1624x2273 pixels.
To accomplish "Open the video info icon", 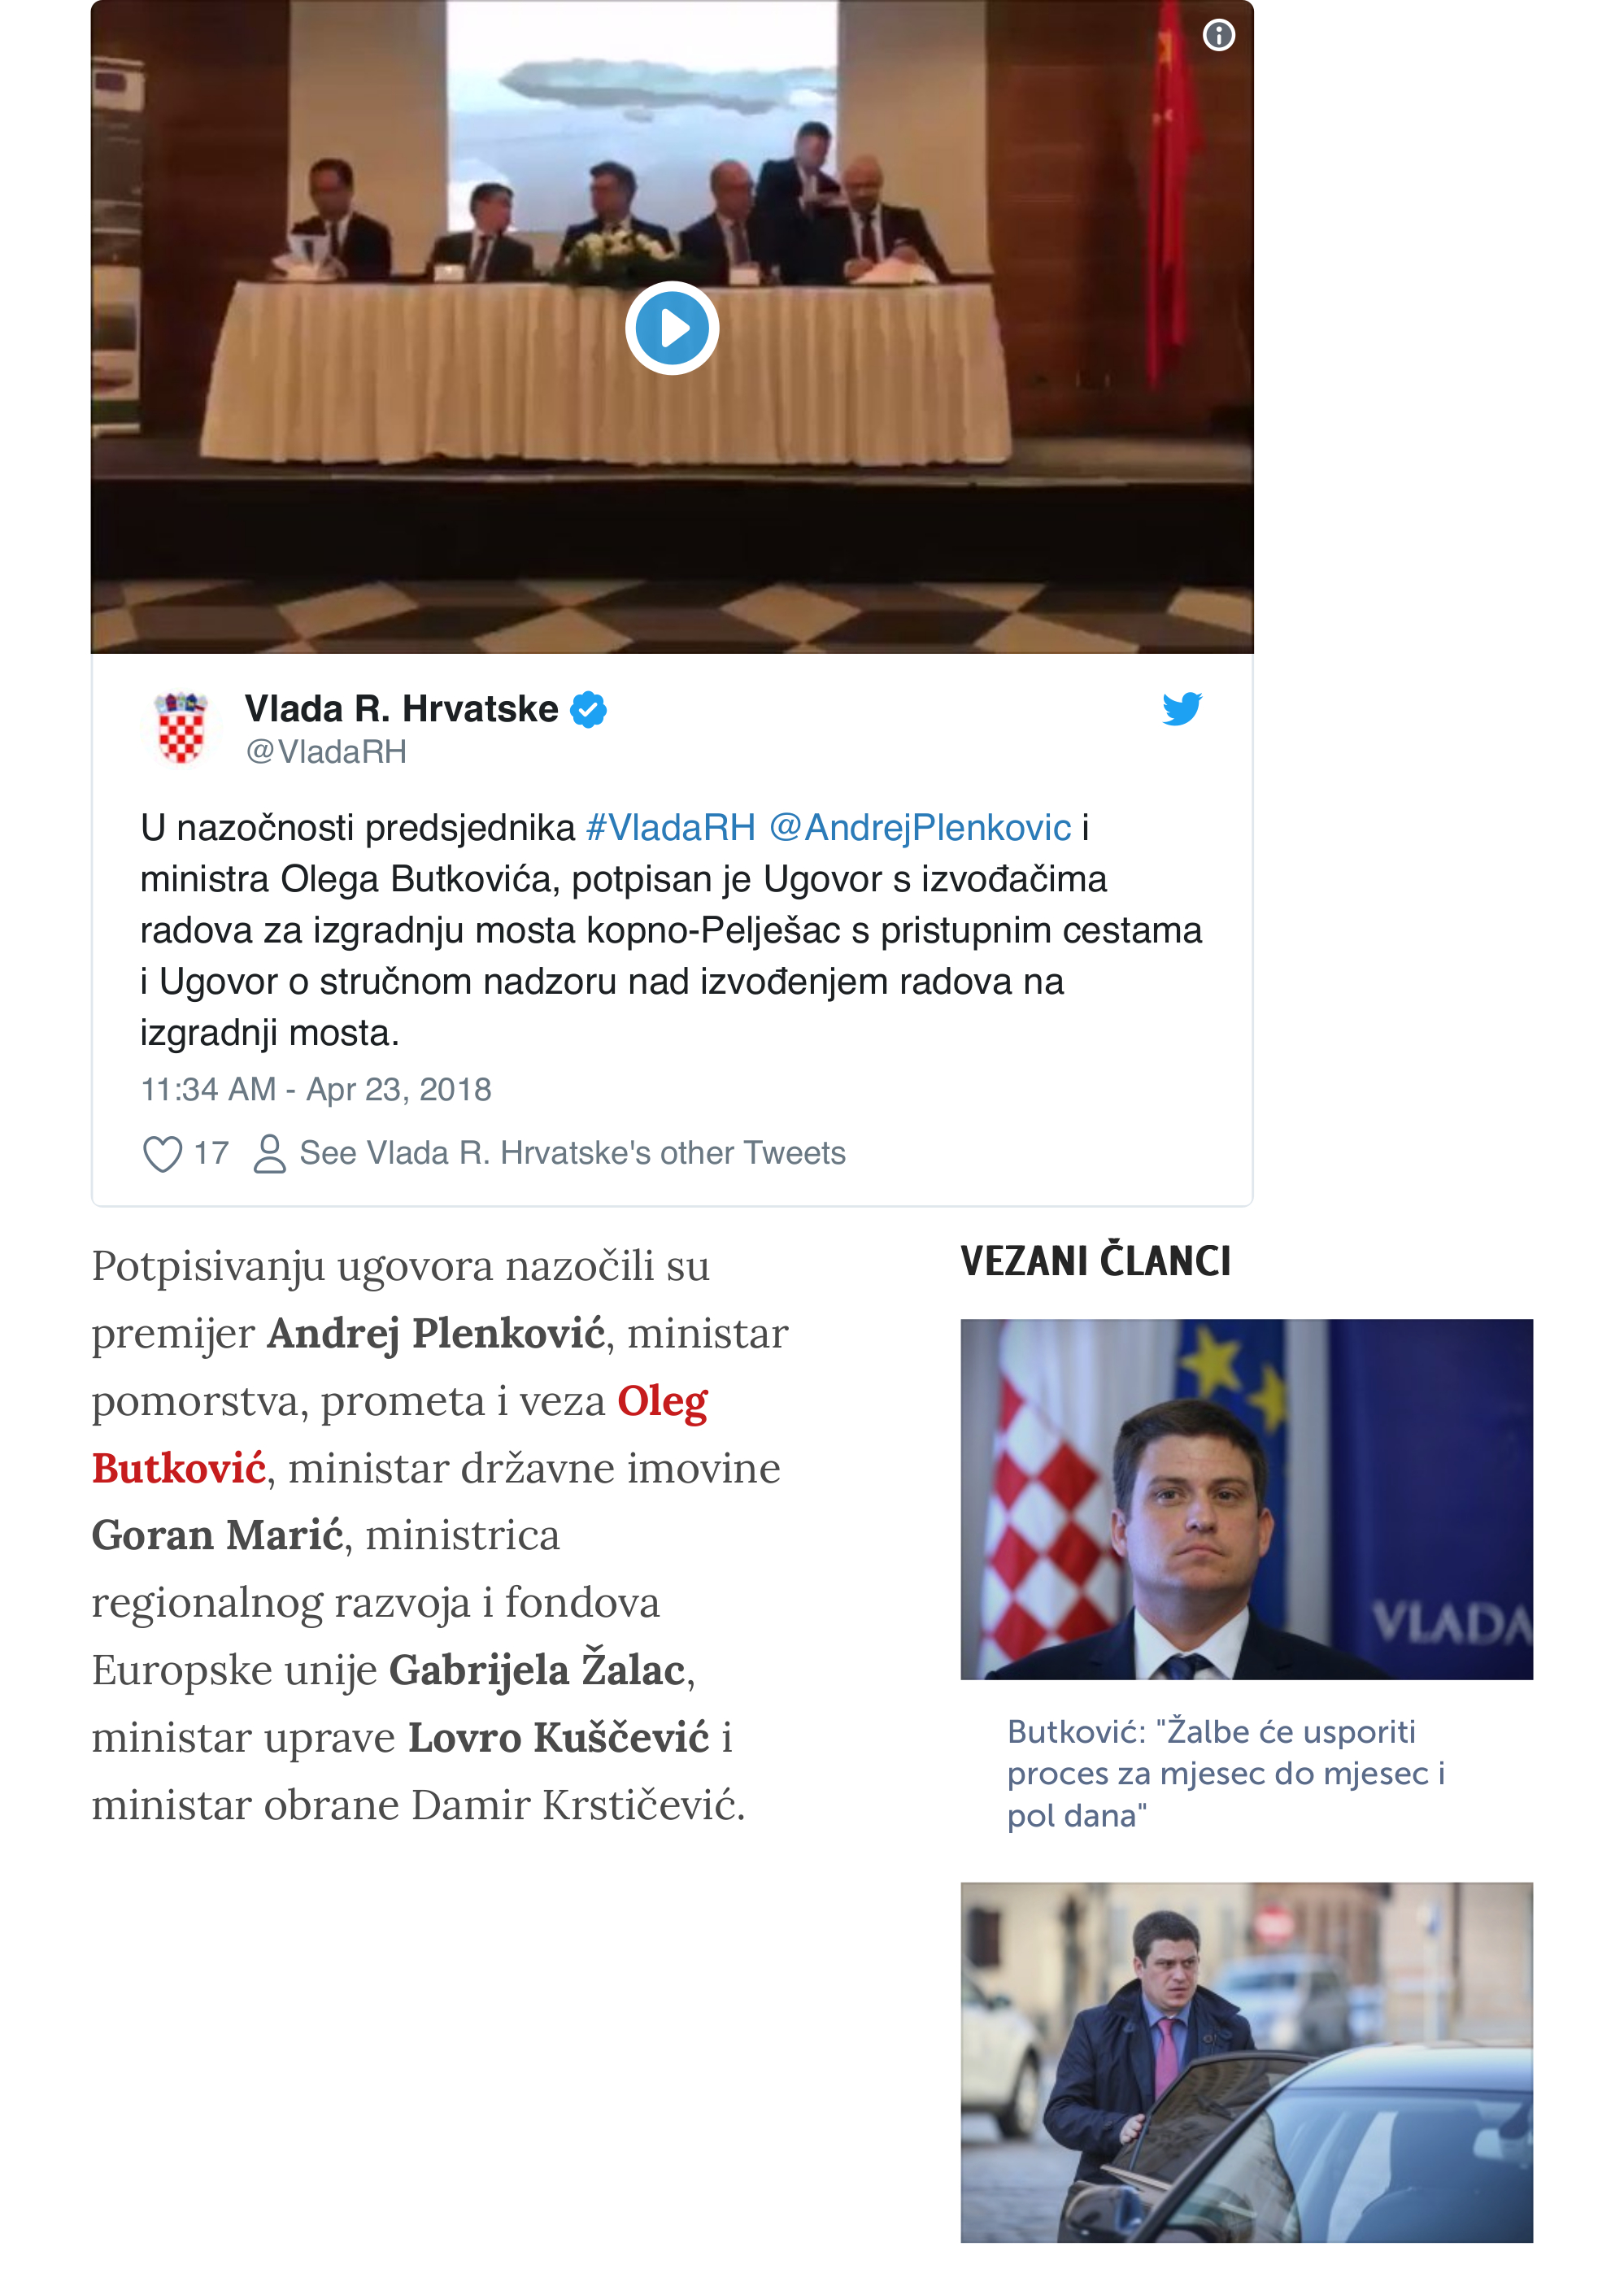I will pyautogui.click(x=1218, y=36).
